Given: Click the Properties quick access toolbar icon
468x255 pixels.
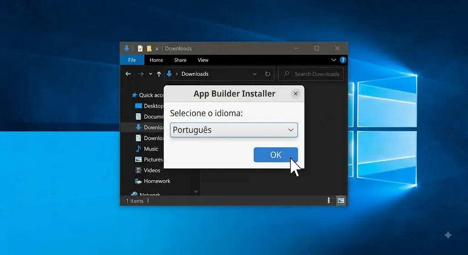Looking at the screenshot, I should [140, 48].
